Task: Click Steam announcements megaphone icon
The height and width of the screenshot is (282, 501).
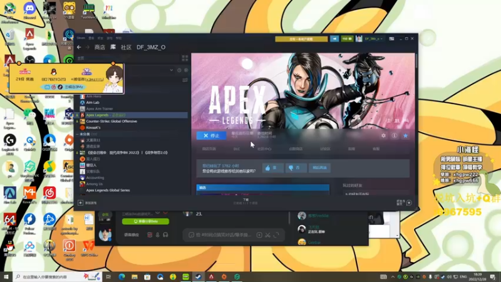Action: click(x=334, y=39)
